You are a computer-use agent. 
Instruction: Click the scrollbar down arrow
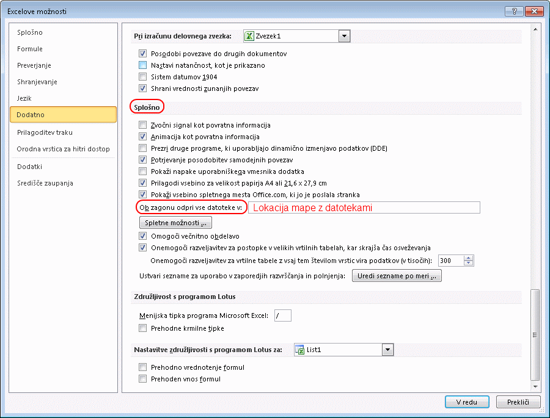(x=535, y=386)
